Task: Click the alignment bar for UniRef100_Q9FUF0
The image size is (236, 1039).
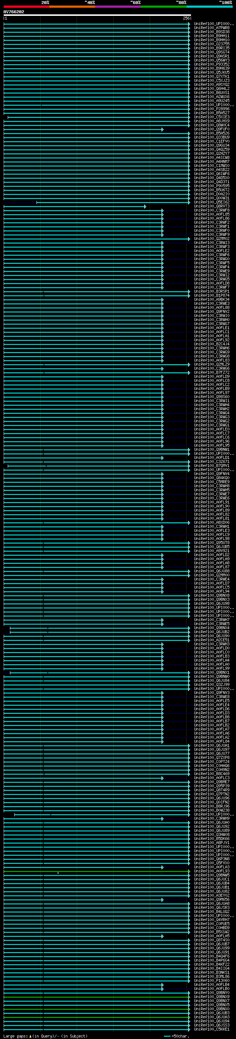Action: (x=83, y=129)
